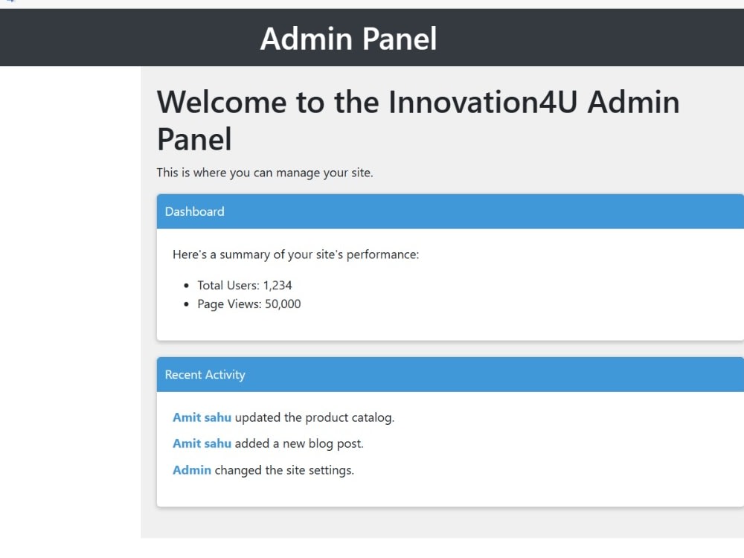Click the 'updated the product catalog.' text
This screenshot has height=558, width=744.
(315, 417)
